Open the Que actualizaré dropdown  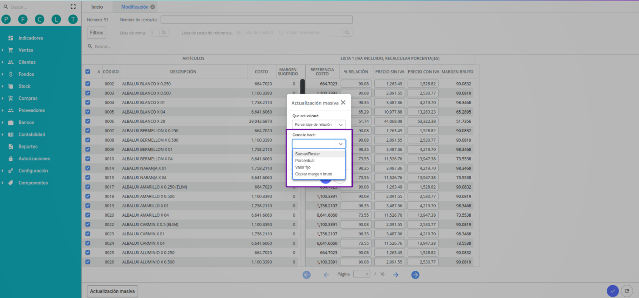(319, 124)
